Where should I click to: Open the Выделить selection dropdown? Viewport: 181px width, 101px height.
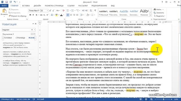(160, 16)
